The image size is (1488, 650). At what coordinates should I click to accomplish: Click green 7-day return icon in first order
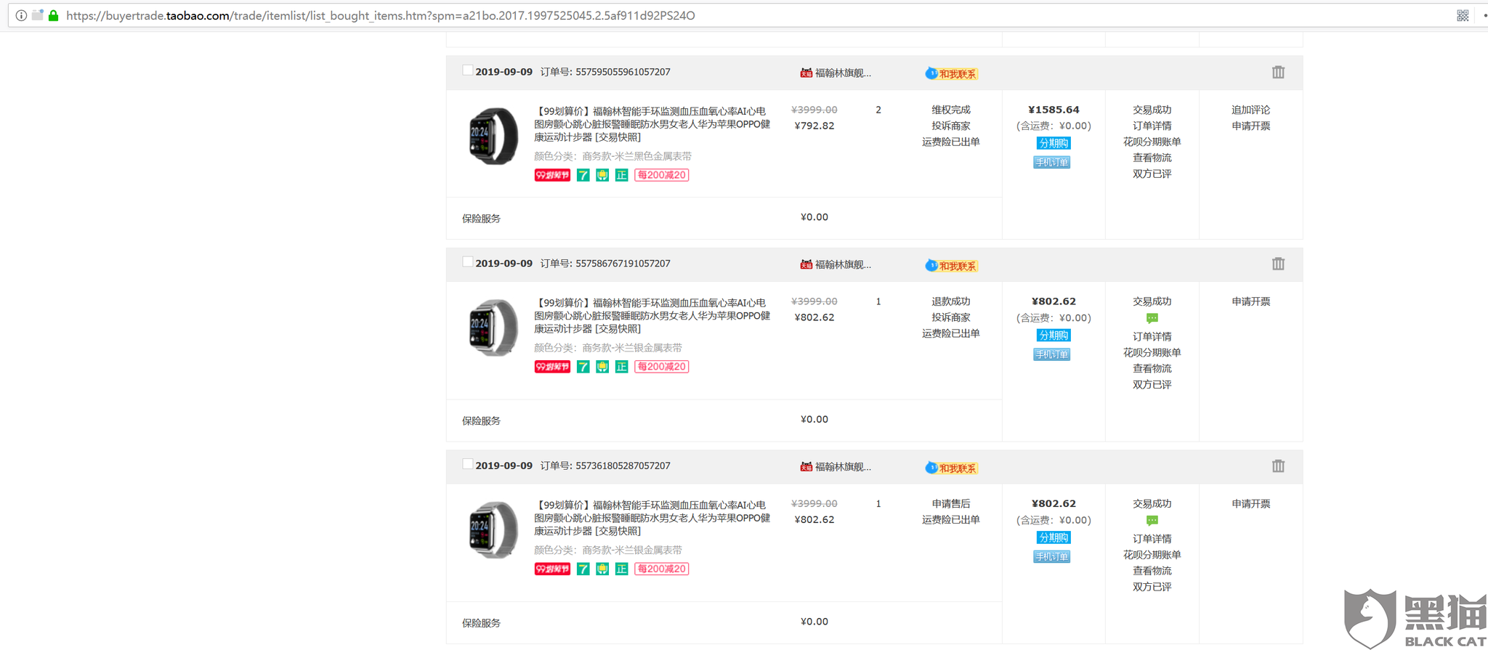pyautogui.click(x=583, y=175)
